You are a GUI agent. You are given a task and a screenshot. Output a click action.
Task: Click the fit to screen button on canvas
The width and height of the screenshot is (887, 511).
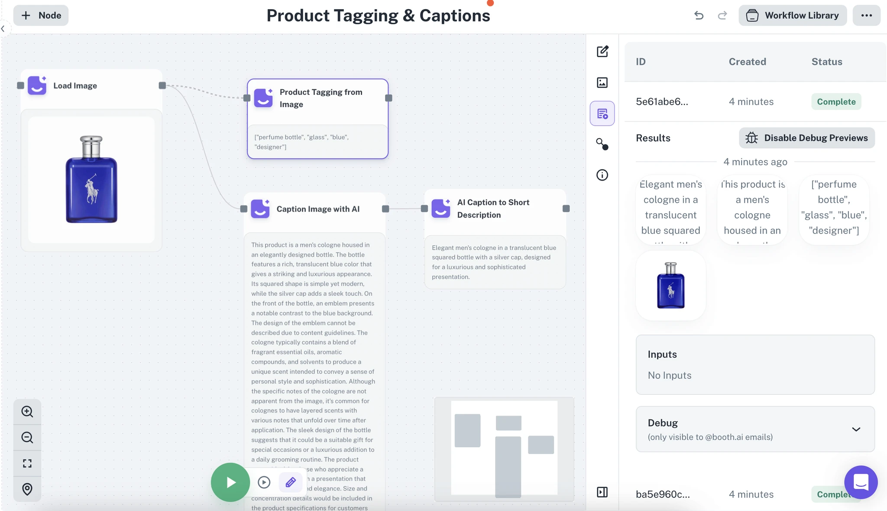[27, 463]
